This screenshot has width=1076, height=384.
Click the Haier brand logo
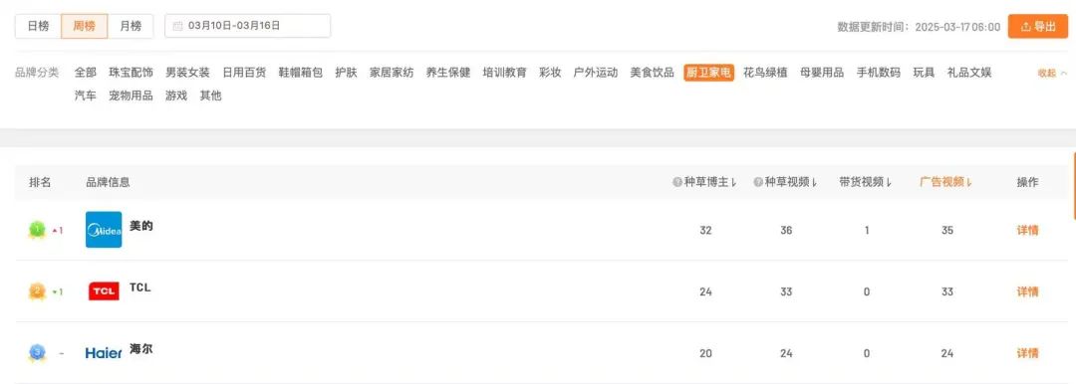tap(104, 353)
